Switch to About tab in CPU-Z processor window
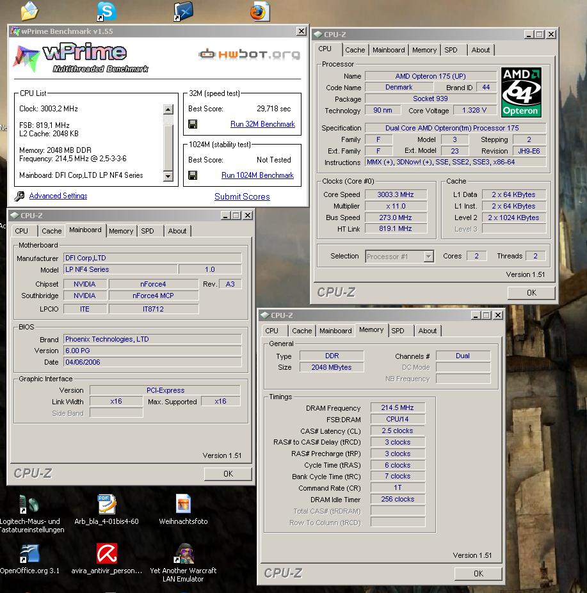Image resolution: width=587 pixels, height=593 pixels. click(481, 50)
